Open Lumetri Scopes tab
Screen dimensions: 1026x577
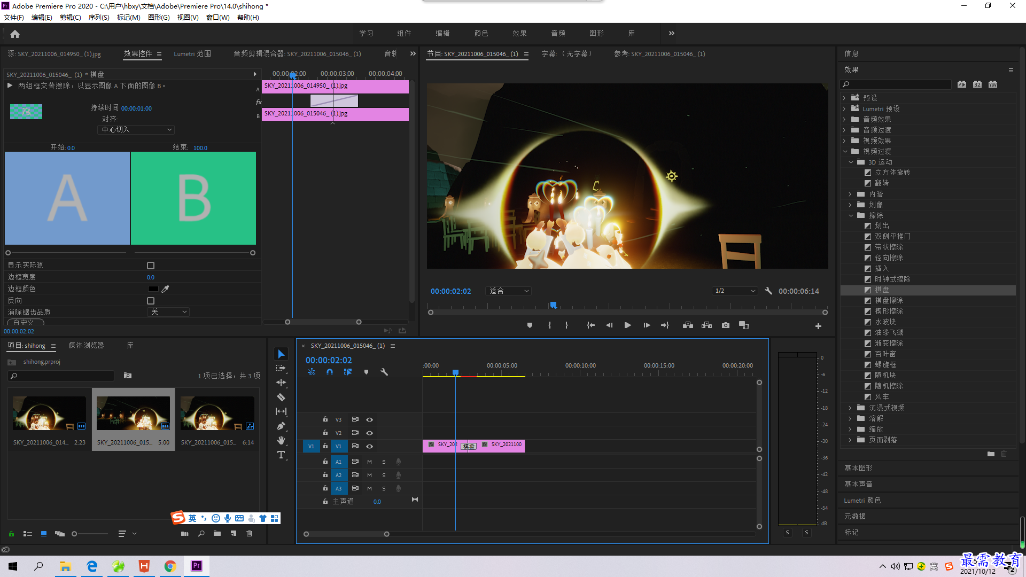(192, 54)
